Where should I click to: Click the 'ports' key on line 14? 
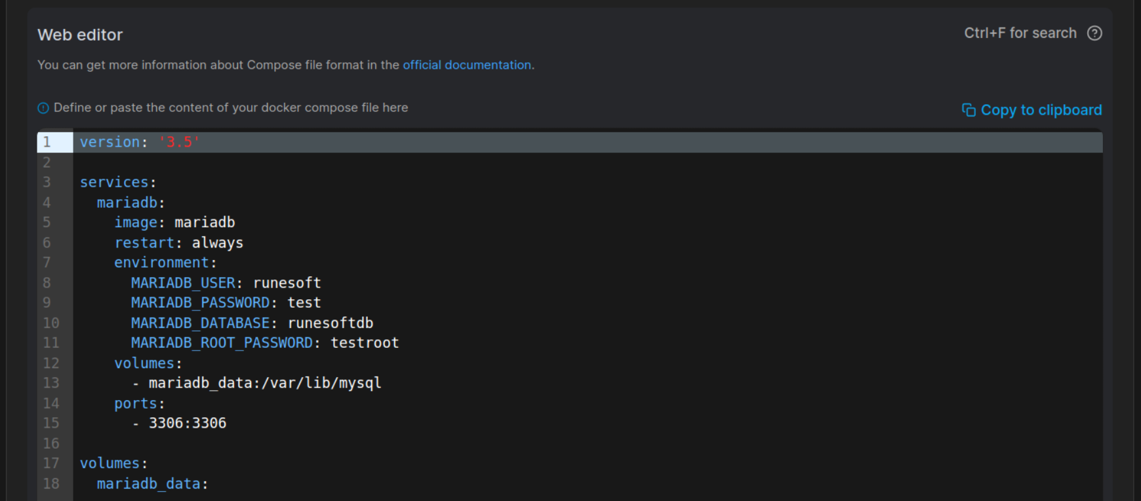click(x=136, y=403)
